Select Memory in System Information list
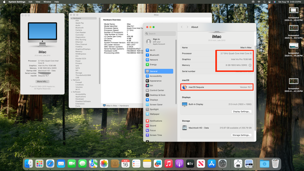 [79, 52]
